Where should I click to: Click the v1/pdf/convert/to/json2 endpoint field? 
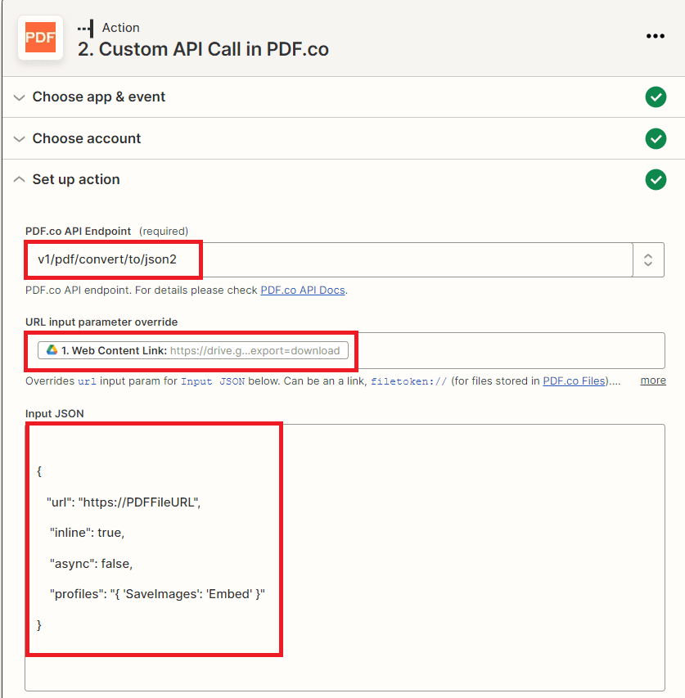327,260
